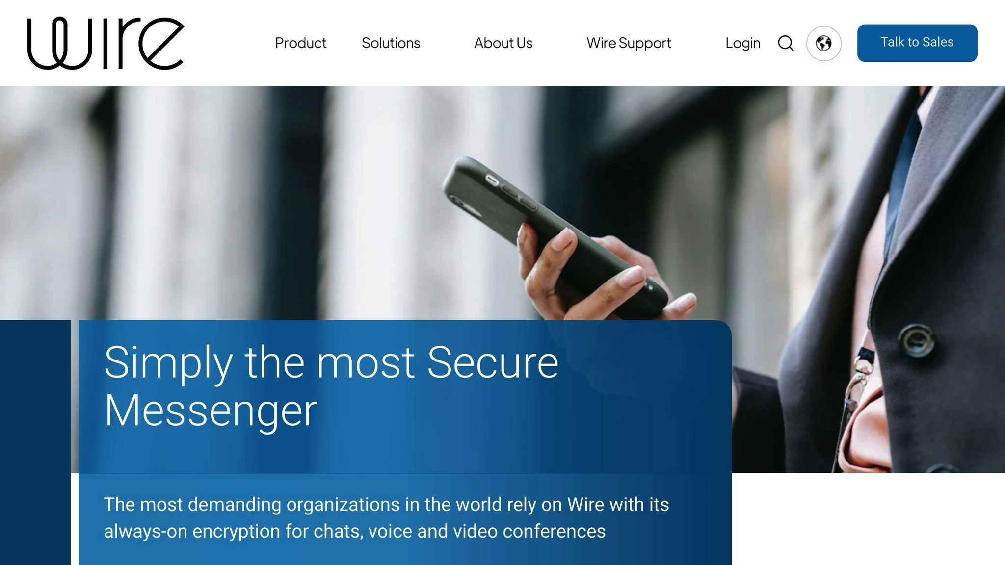This screenshot has width=1005, height=565.
Task: Select the "Simply the most Secure" headline line
Action: pyautogui.click(x=331, y=363)
